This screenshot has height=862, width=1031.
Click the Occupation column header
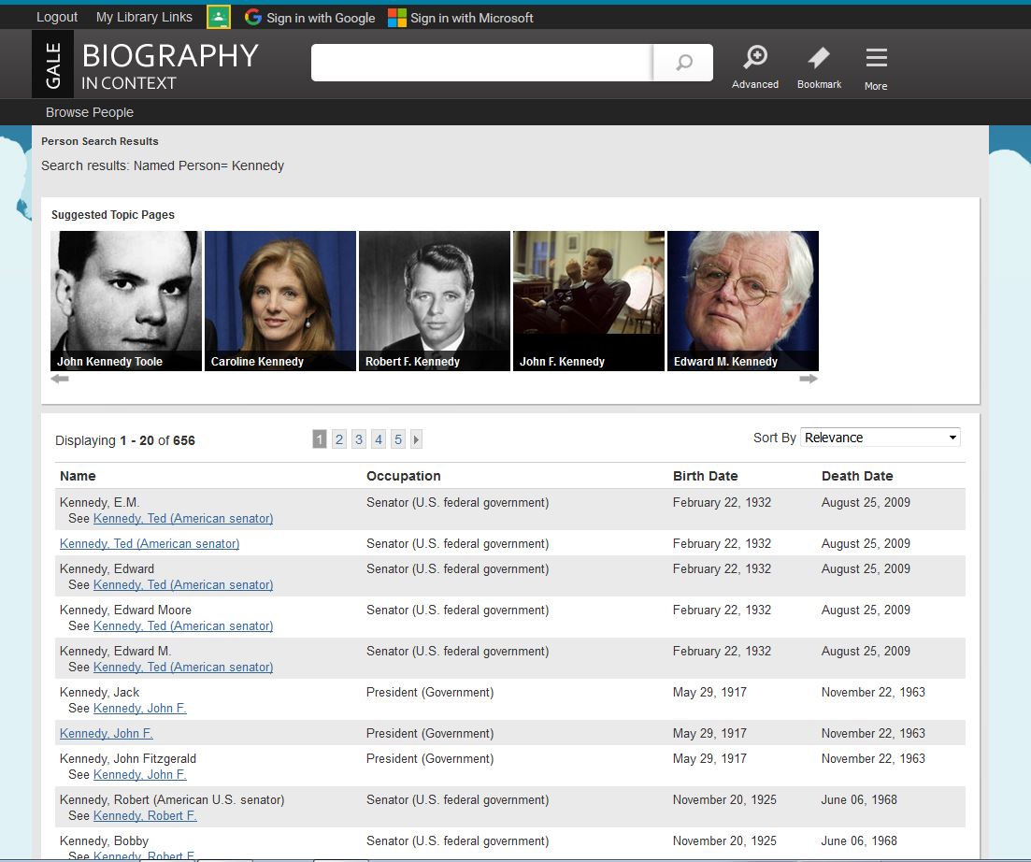tap(404, 476)
